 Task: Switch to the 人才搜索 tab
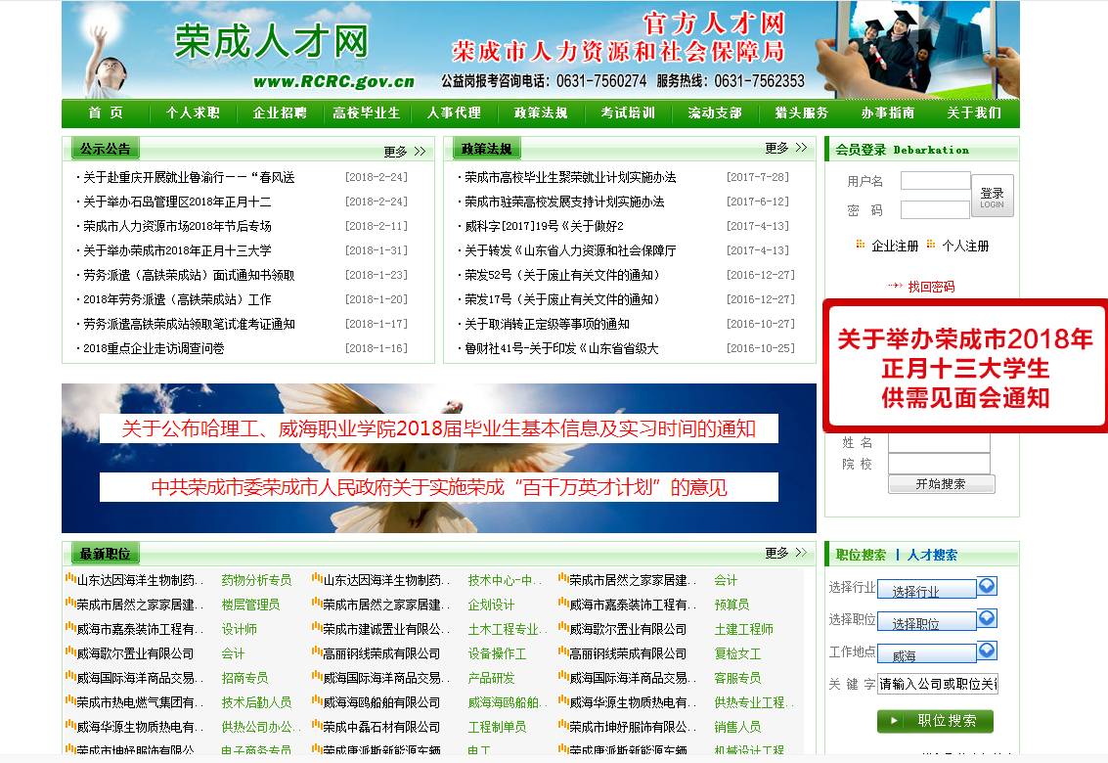click(932, 556)
